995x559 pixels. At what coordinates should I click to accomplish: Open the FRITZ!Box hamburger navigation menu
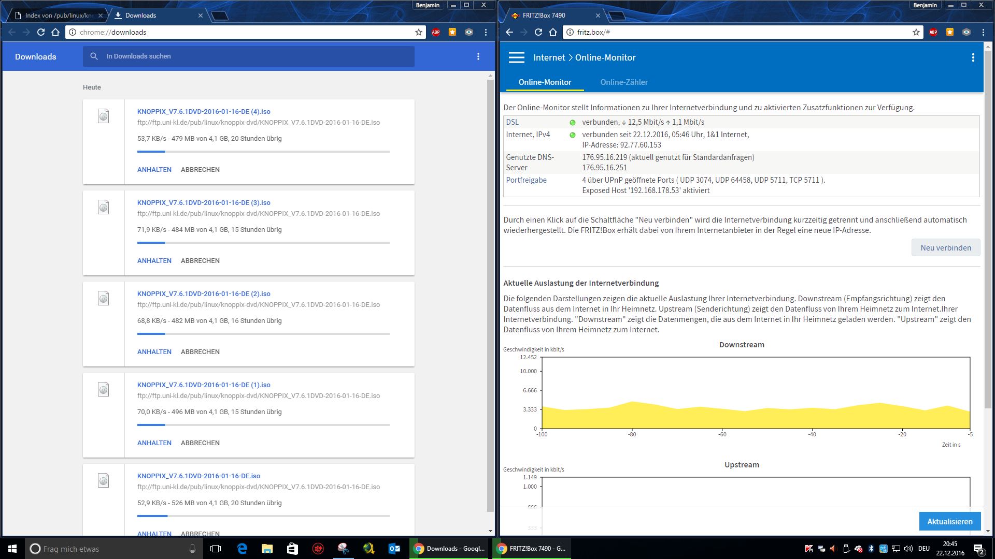tap(516, 57)
